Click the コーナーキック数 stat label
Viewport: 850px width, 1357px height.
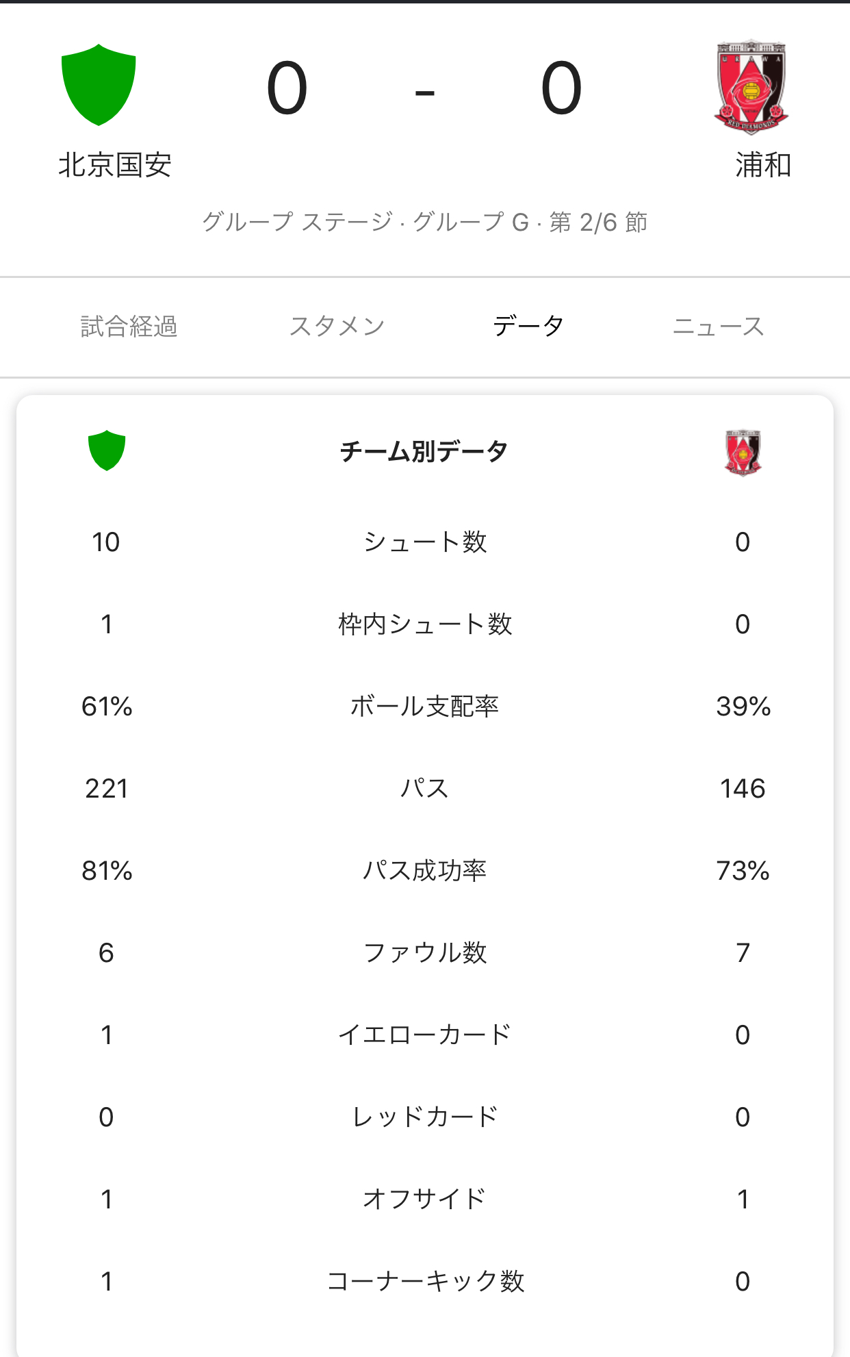pyautogui.click(x=424, y=1281)
